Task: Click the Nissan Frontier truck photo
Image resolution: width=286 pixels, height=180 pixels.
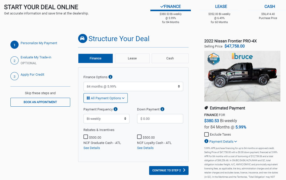Action: pyautogui.click(x=242, y=76)
